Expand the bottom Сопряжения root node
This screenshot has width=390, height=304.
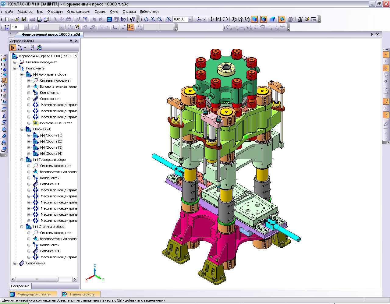pos(15,263)
